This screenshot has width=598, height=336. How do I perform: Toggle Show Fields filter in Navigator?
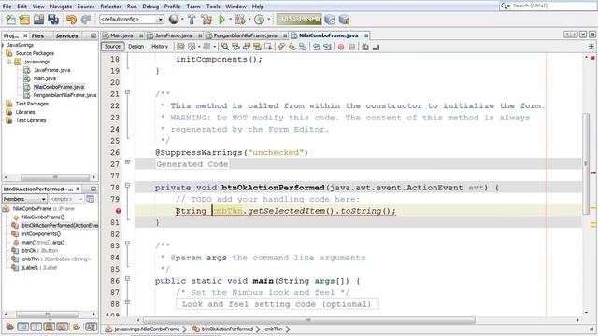pyautogui.click(x=22, y=327)
